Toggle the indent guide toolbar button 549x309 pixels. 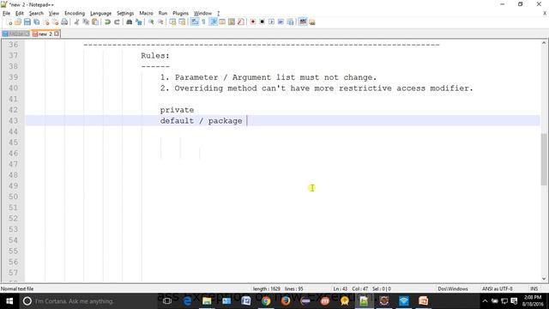tap(213, 22)
